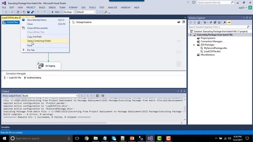Viewport: 253px width, 142px height.
Task: Click the New Project toolbar icon
Action: [18, 12]
